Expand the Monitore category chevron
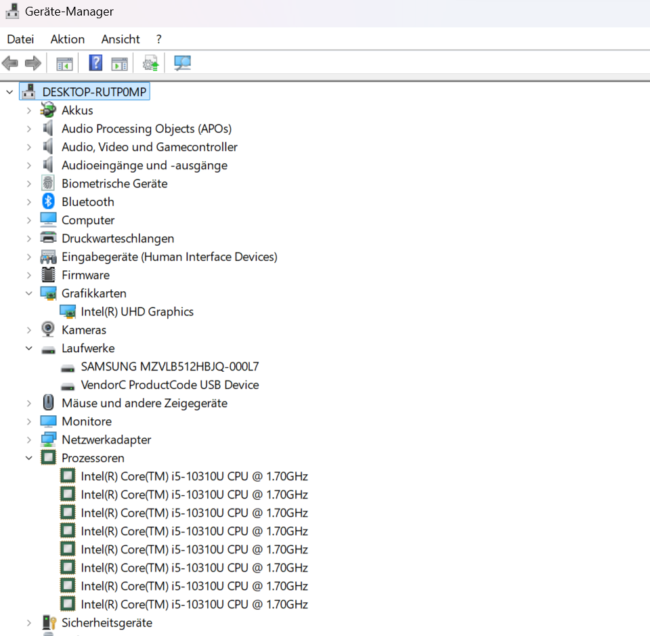Viewport: 650px width, 636px height. [28, 422]
